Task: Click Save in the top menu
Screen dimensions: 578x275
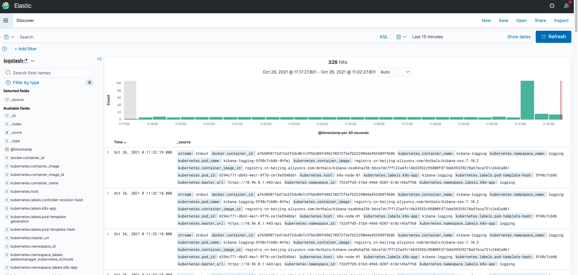Action: (x=503, y=20)
